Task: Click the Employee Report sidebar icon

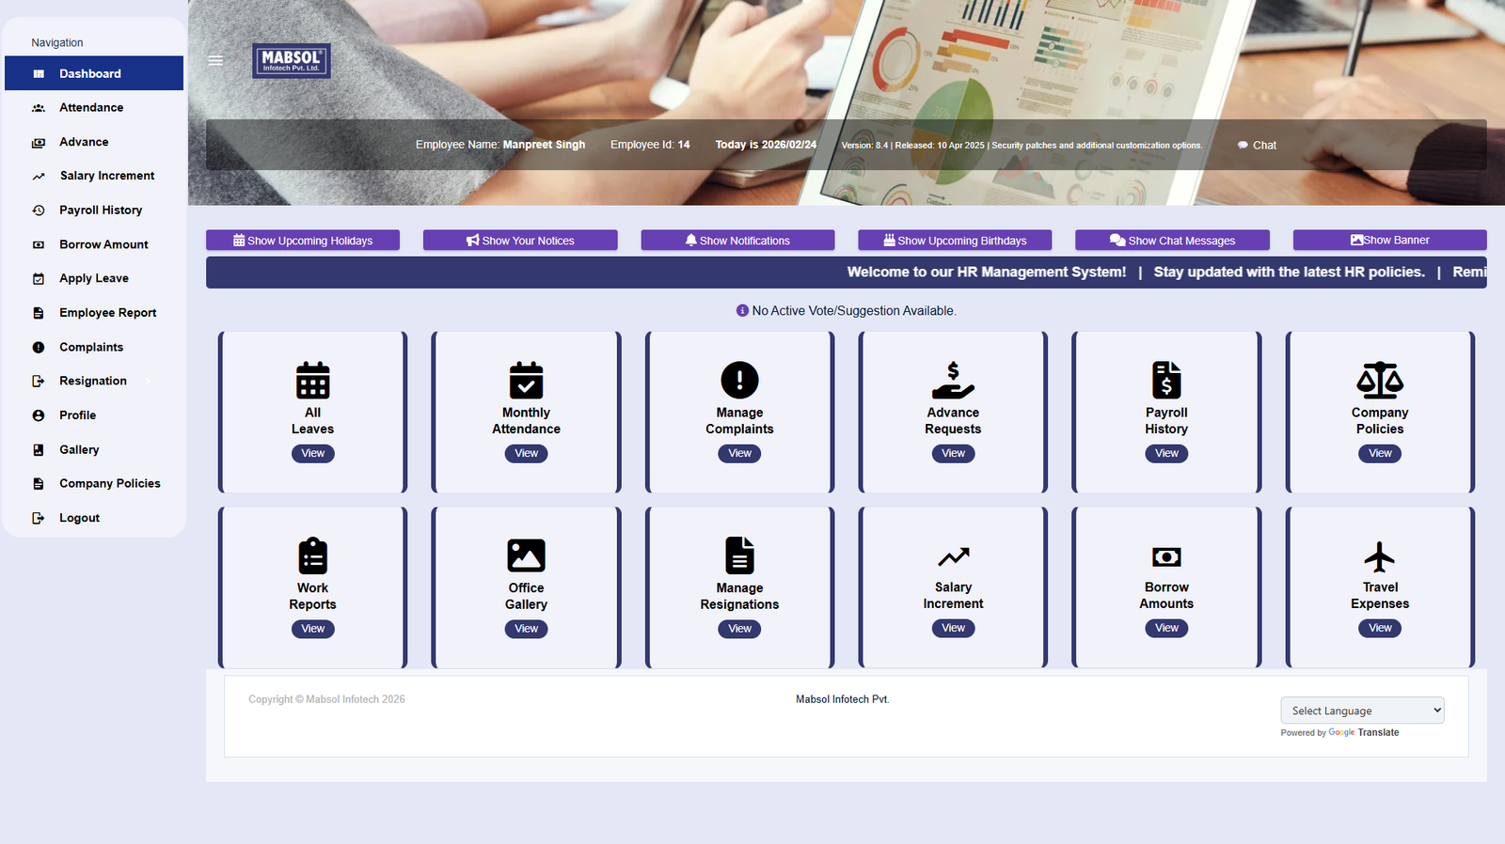Action: (x=39, y=313)
